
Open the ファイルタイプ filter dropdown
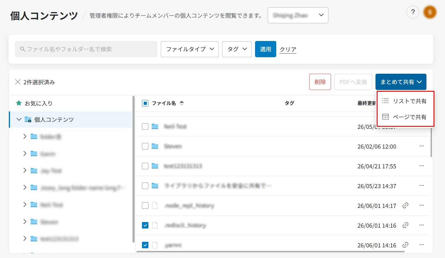pos(190,49)
